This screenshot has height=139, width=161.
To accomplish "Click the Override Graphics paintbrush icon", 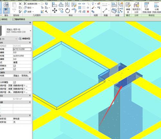I will [93, 8].
